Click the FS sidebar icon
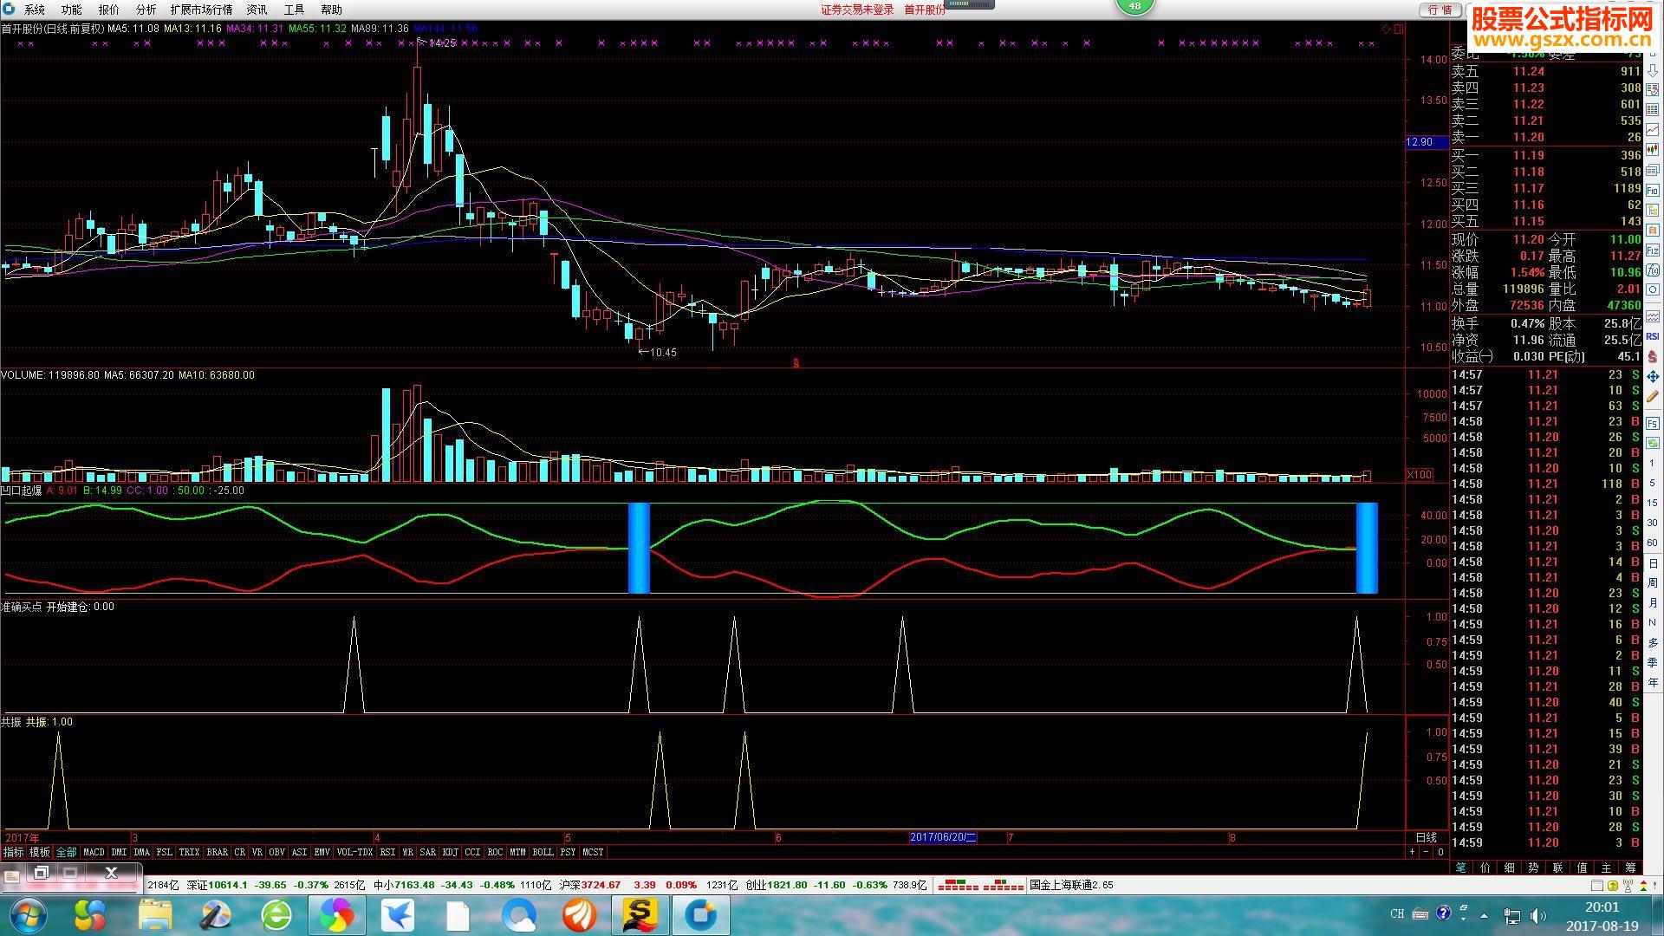This screenshot has width=1664, height=936. 1653,423
